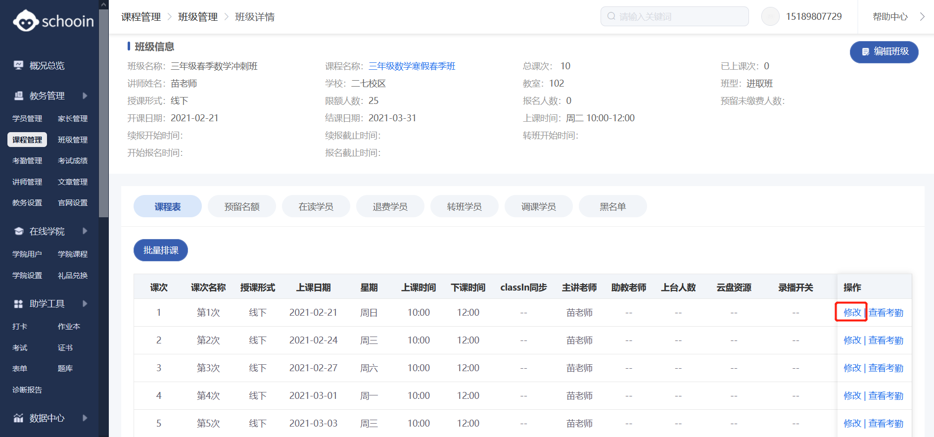
Task: Switch to the 课程表 tab
Action: [x=168, y=206]
